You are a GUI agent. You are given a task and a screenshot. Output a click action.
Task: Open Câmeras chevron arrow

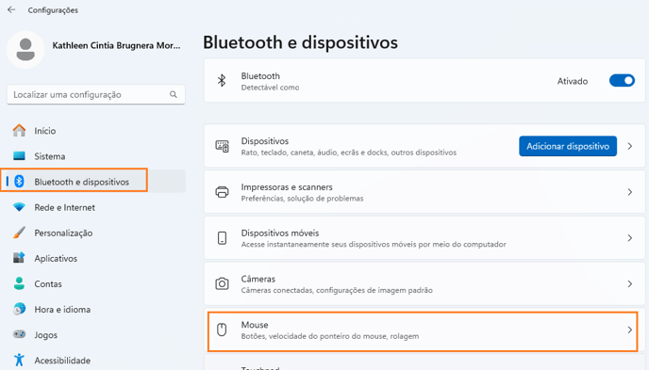(630, 283)
